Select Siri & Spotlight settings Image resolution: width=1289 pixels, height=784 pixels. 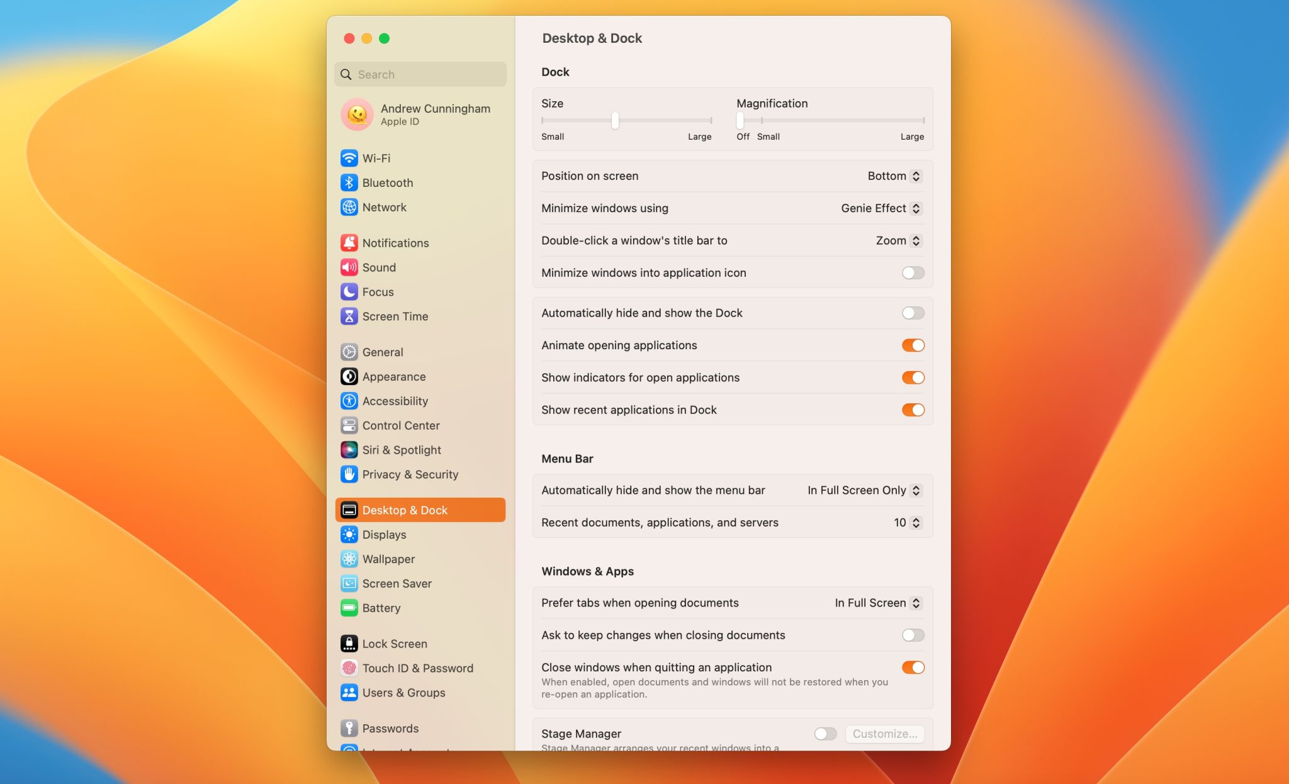point(401,450)
